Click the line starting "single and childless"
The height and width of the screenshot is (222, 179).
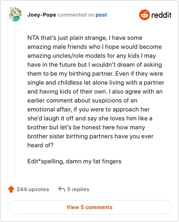96,82
